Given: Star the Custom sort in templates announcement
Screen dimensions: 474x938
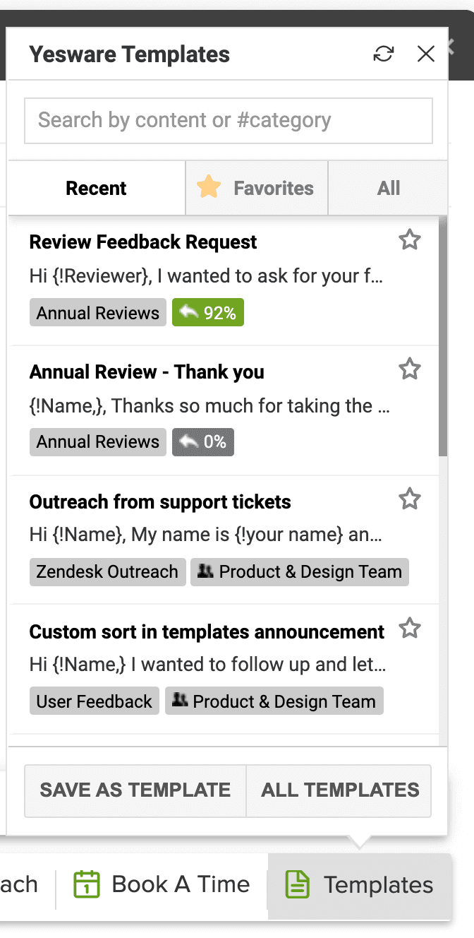Looking at the screenshot, I should coord(410,629).
